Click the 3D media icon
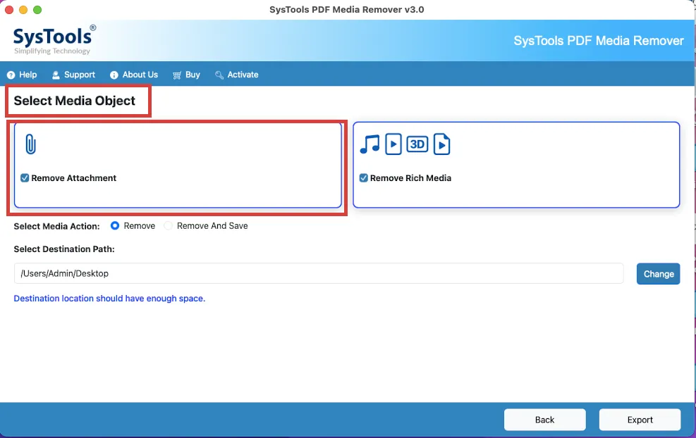This screenshot has width=696, height=438. click(x=417, y=144)
